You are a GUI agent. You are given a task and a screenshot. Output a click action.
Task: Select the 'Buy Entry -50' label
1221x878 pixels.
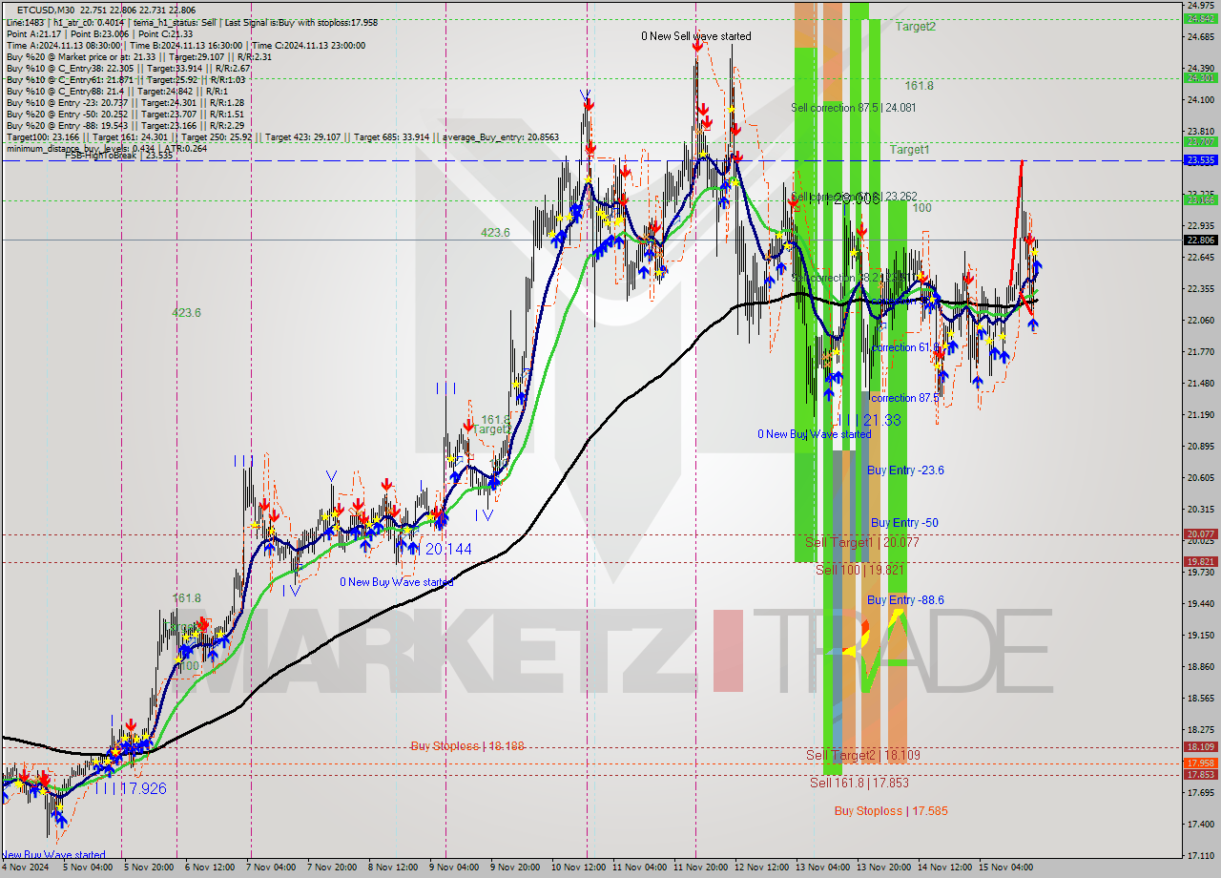click(x=904, y=523)
